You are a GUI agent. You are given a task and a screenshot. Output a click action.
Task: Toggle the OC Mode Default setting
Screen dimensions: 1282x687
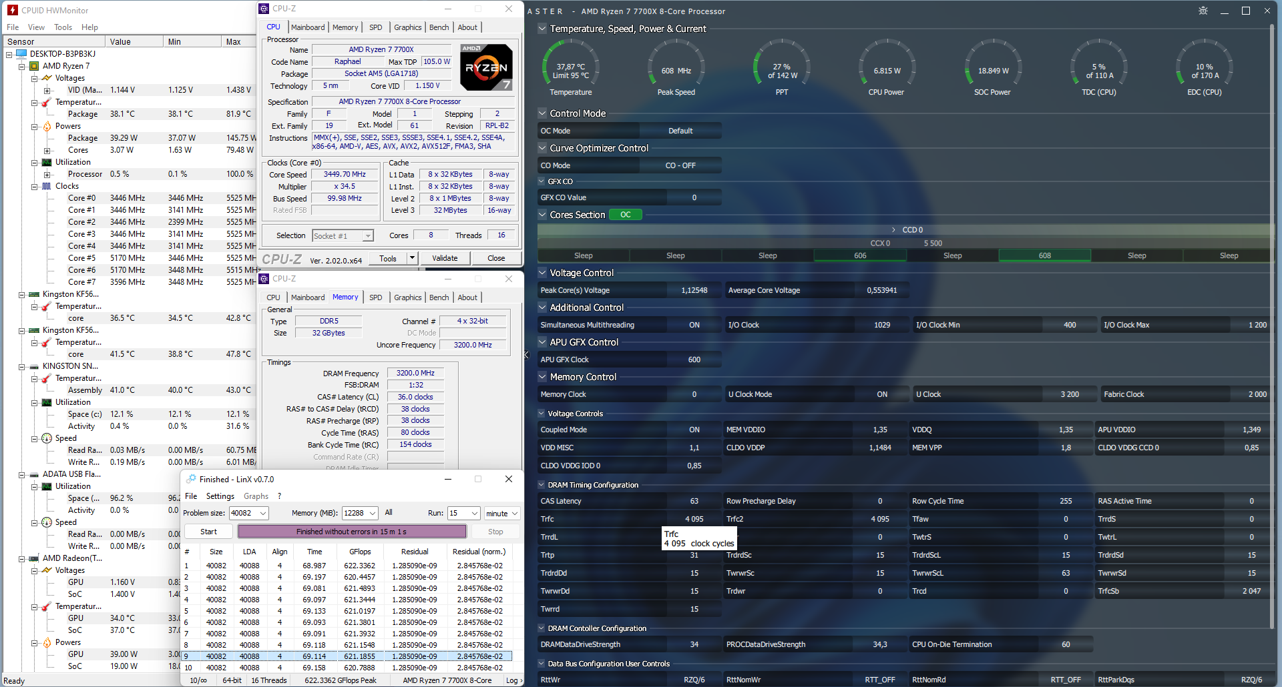(x=680, y=131)
